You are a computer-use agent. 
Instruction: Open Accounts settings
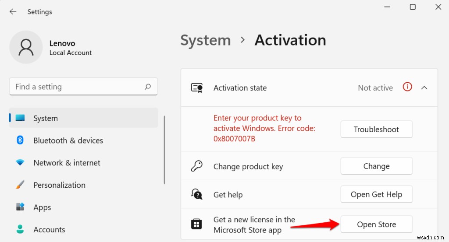(x=49, y=230)
